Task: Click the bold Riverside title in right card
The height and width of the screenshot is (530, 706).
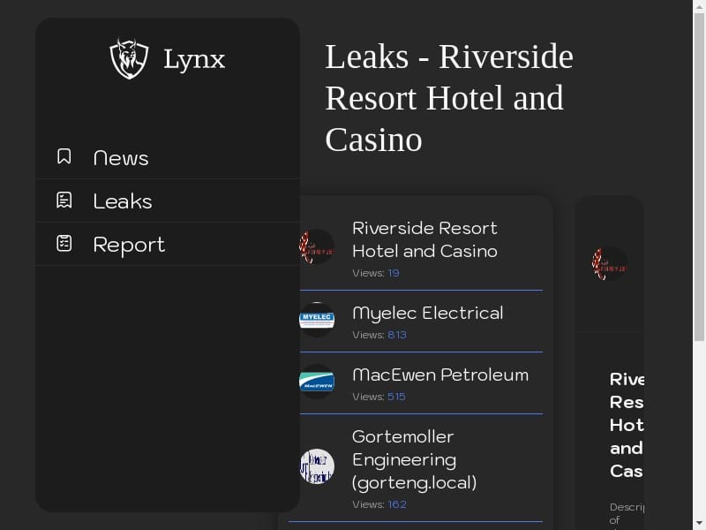Action: pyautogui.click(x=627, y=425)
